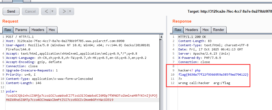Click the request Content-Type header line
272x110 pixels.
point(49,79)
